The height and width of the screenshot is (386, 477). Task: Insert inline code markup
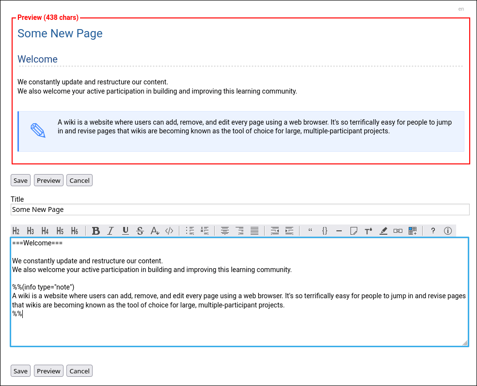coord(169,231)
